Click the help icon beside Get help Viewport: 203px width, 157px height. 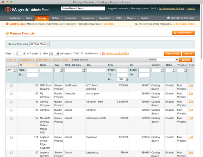click(168, 18)
